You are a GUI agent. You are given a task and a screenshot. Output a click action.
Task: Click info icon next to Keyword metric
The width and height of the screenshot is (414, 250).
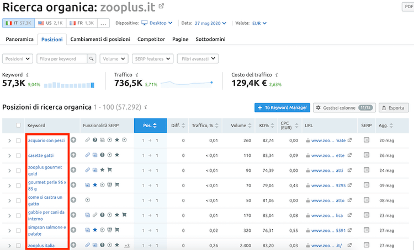pos(27,75)
